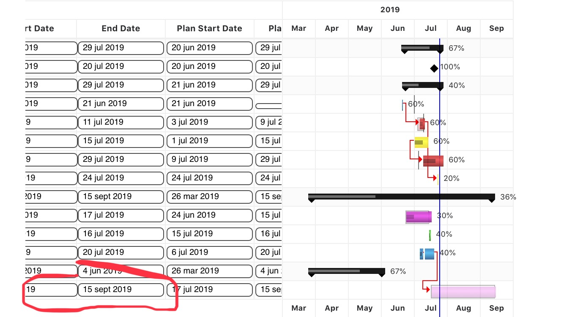Click the small green bar showing 40%
Viewport: 564px width, 317px height.
(x=430, y=235)
